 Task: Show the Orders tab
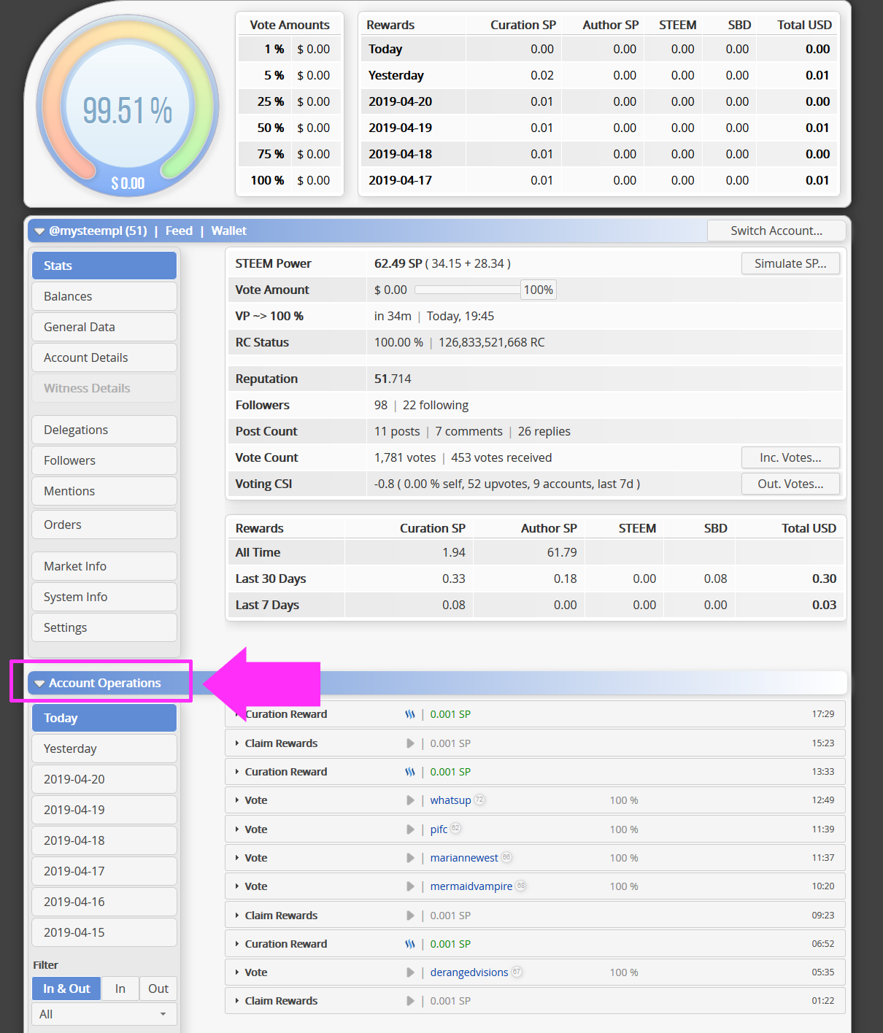click(x=104, y=525)
